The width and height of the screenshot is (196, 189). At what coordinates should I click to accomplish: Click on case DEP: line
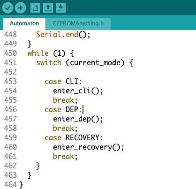pyautogui.click(x=63, y=109)
